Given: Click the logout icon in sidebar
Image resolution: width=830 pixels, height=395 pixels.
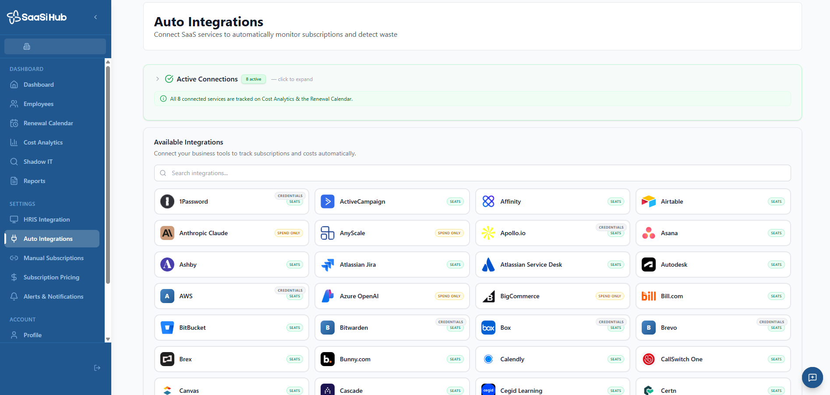Looking at the screenshot, I should [97, 368].
